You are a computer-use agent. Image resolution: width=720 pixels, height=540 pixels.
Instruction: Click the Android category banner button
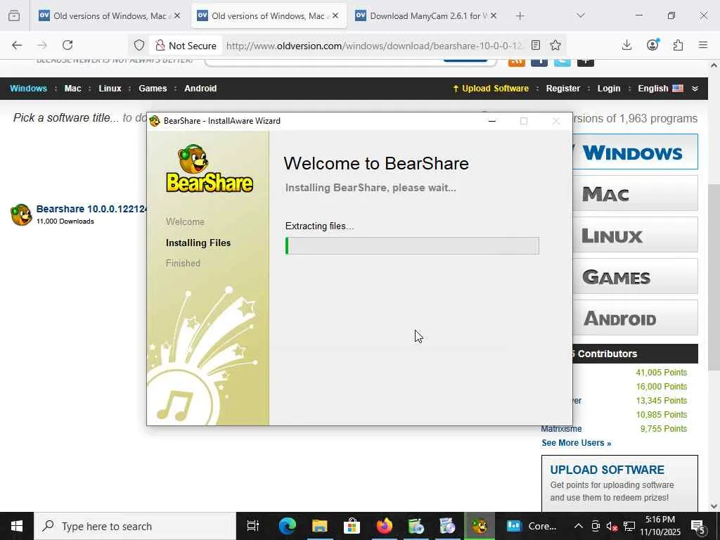[635, 317]
